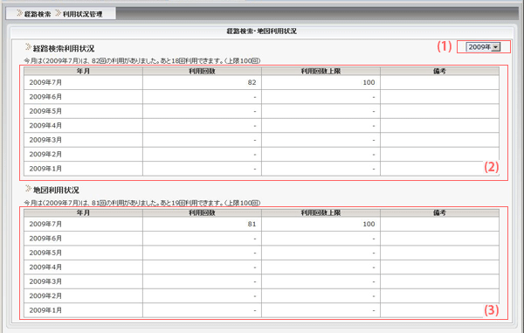Click the usage count 82 cell
The height and width of the screenshot is (333, 524).
coord(202,82)
